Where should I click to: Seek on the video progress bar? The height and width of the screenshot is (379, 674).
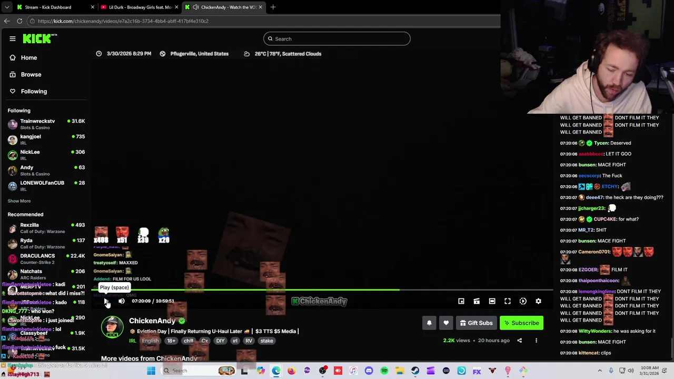tap(322, 290)
